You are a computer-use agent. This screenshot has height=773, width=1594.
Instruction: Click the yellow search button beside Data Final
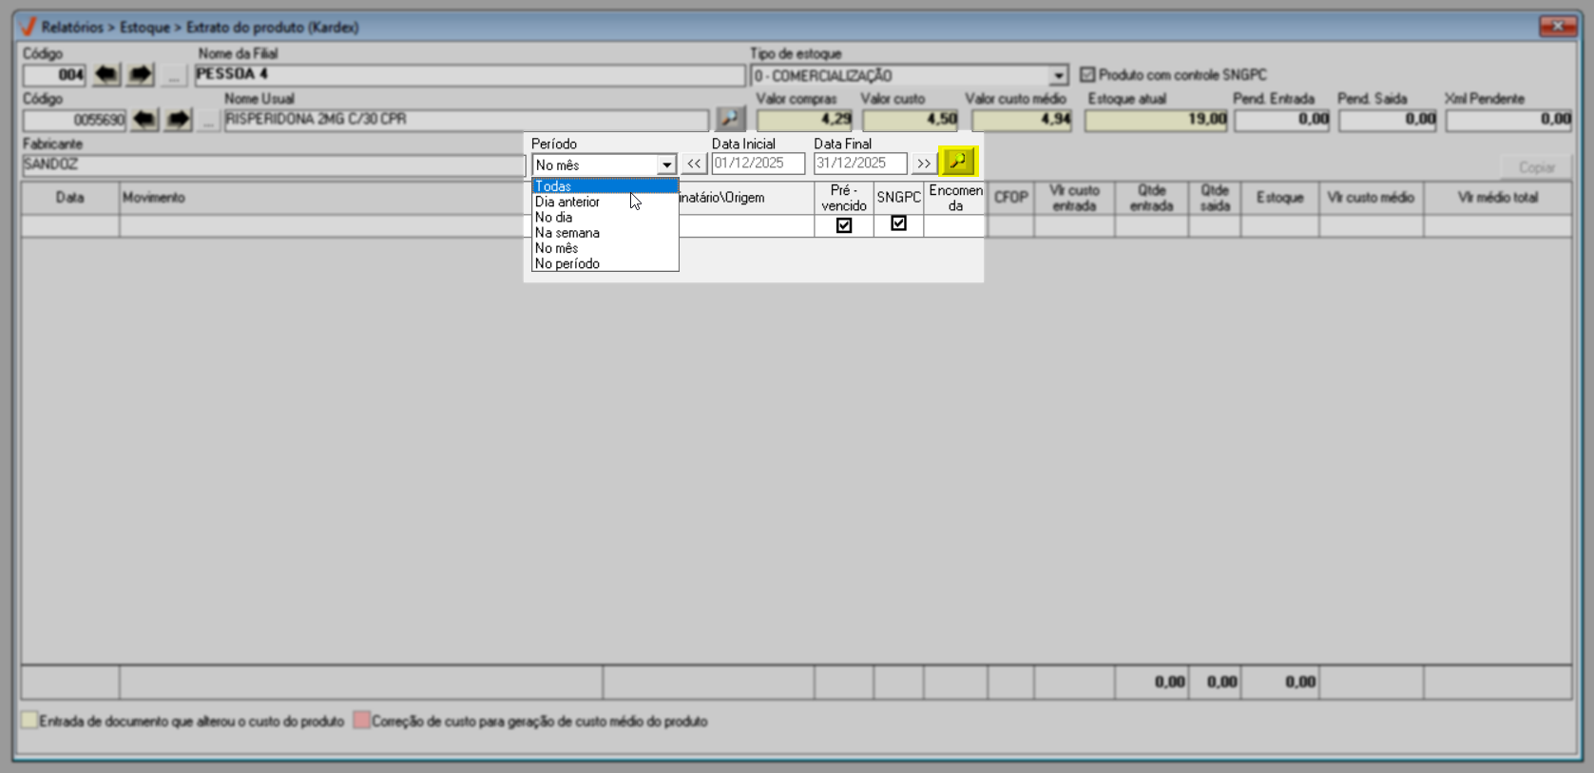pyautogui.click(x=957, y=162)
